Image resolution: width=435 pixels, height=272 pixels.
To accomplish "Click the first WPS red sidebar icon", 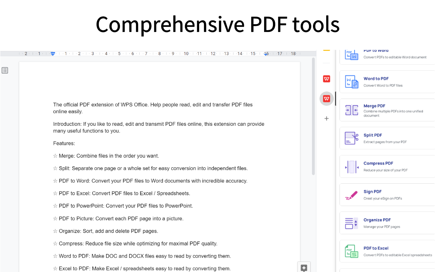I will tap(327, 79).
